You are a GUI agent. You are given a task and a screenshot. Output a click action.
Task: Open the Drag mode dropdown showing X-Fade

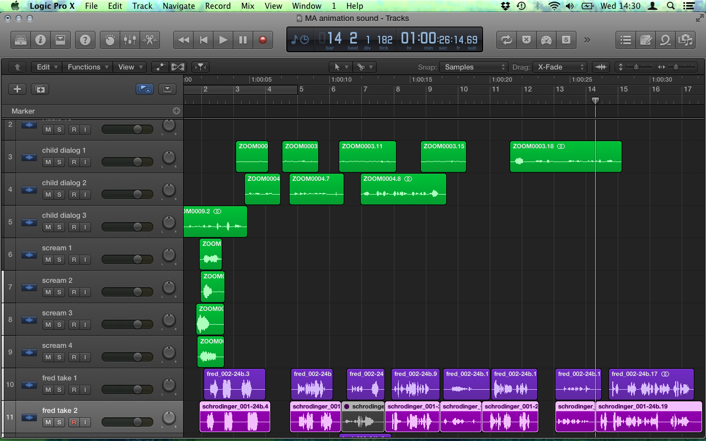[560, 67]
